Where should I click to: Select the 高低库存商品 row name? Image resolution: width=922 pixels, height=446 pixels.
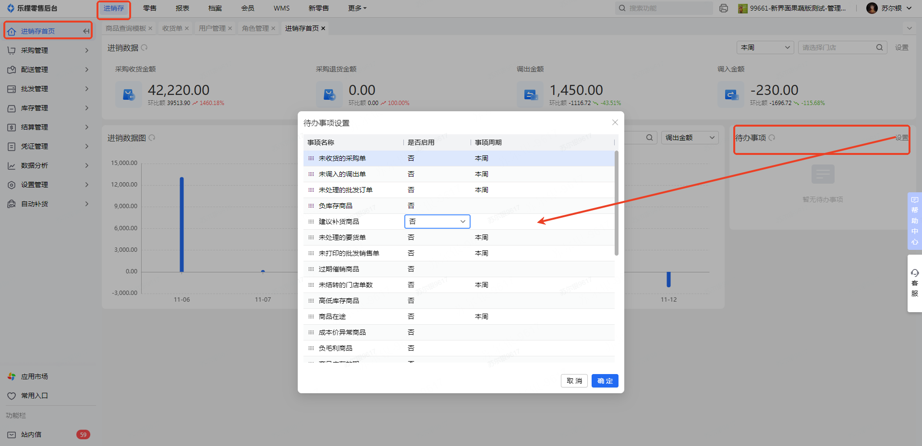click(339, 301)
